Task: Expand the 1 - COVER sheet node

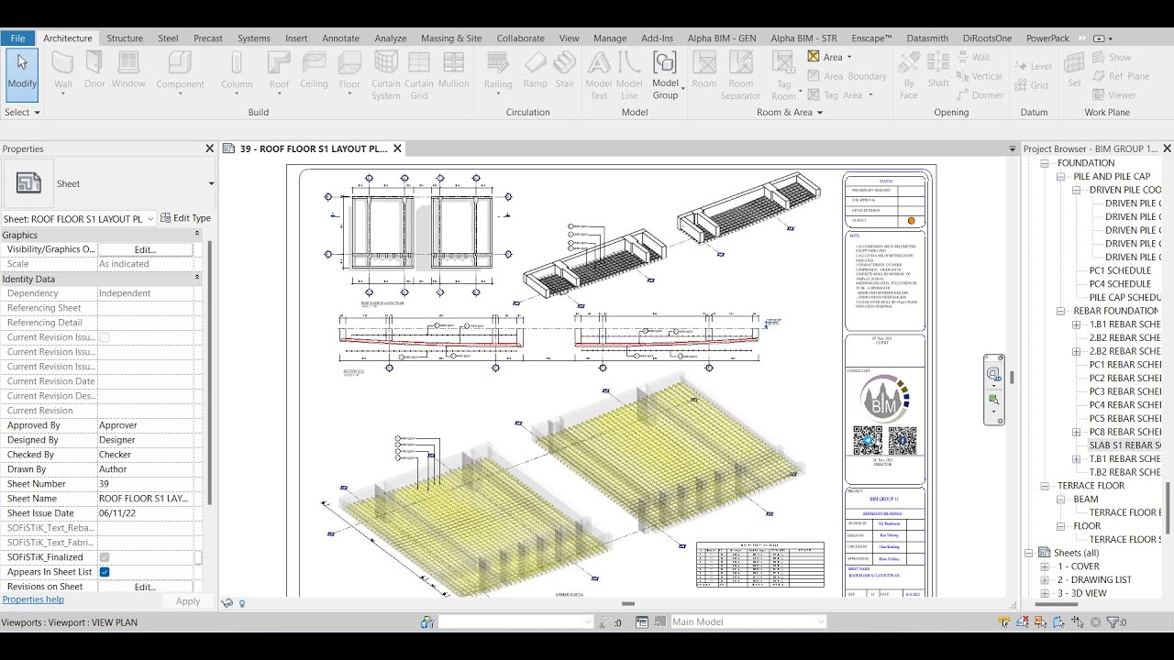Action: pyautogui.click(x=1044, y=566)
